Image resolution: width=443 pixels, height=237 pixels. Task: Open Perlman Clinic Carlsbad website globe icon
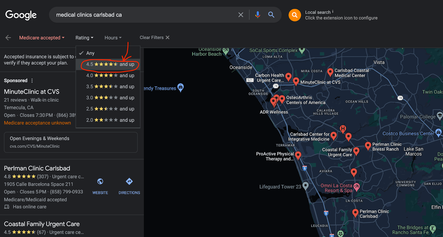tap(100, 181)
